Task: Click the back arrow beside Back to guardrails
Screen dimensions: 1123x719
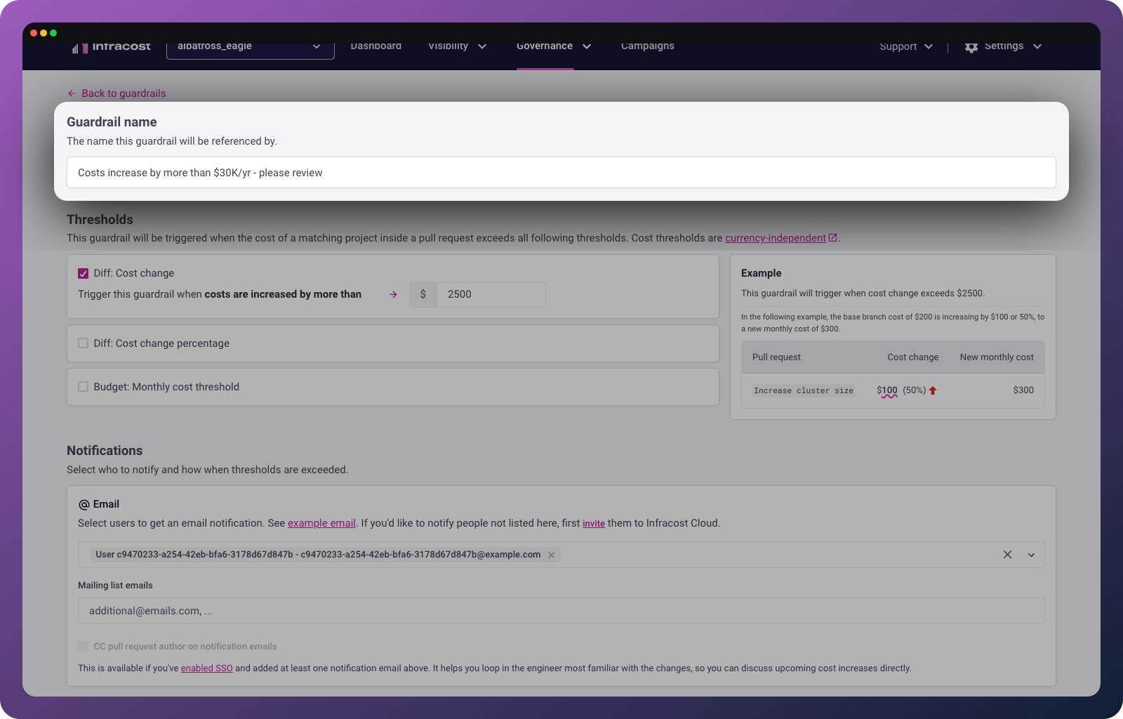Action: click(x=72, y=93)
